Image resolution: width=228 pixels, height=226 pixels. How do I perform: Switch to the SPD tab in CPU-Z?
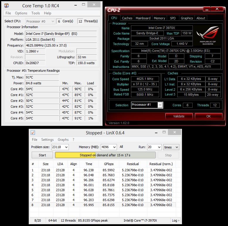click(173, 18)
